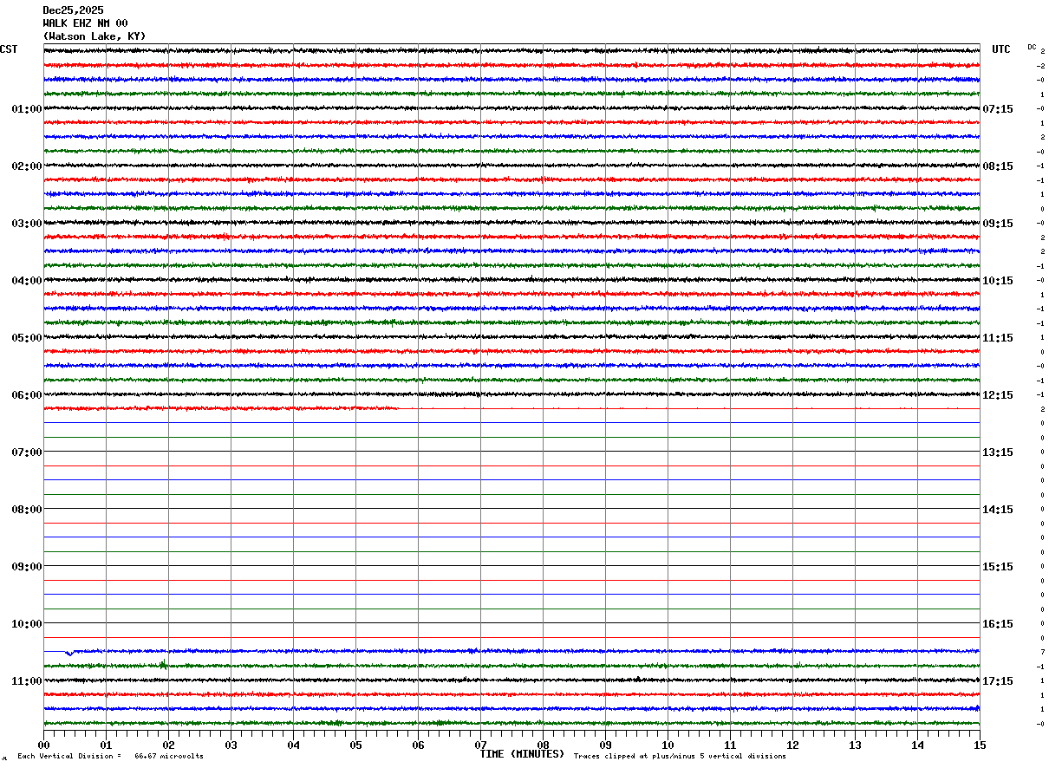This screenshot has height=768, width=1049.
Task: Click minute tick 03 on the bottom axis
Action: [x=231, y=745]
